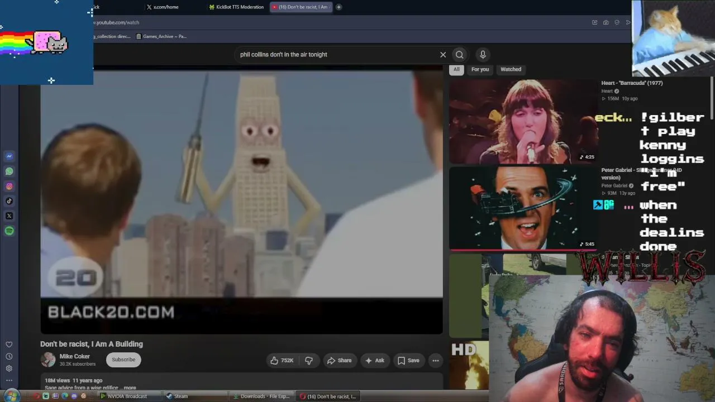715x402 pixels.
Task: Open Spotify in the browser sidebar
Action: (x=9, y=231)
